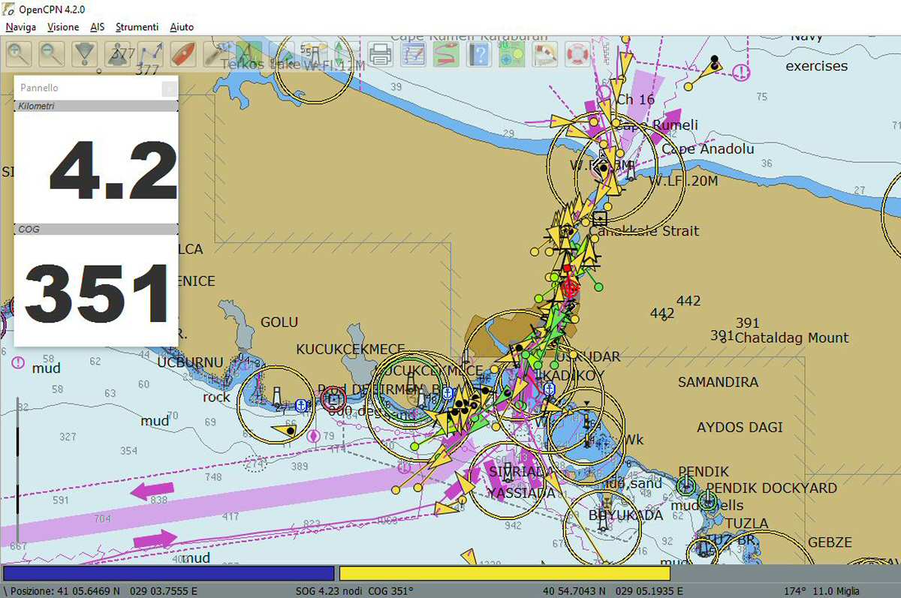This screenshot has height=598, width=901.
Task: Open options with the wrench icon
Action: tap(215, 54)
